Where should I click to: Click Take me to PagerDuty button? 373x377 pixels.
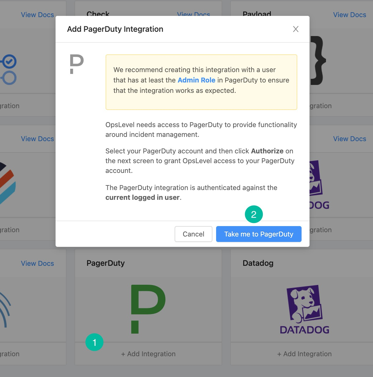pyautogui.click(x=259, y=234)
